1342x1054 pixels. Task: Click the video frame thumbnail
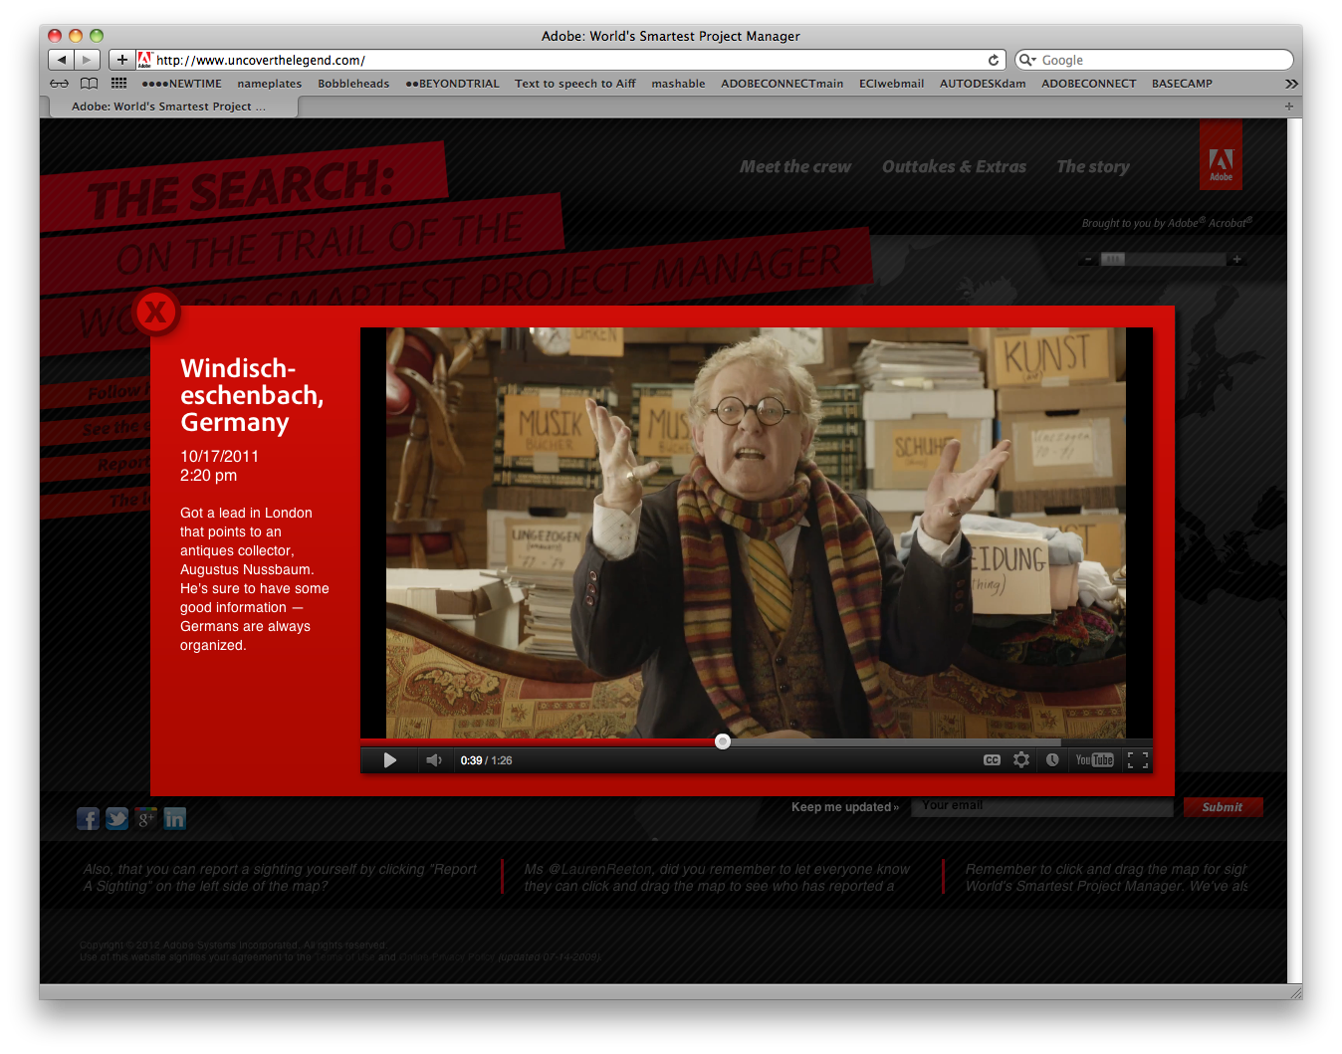click(x=756, y=532)
